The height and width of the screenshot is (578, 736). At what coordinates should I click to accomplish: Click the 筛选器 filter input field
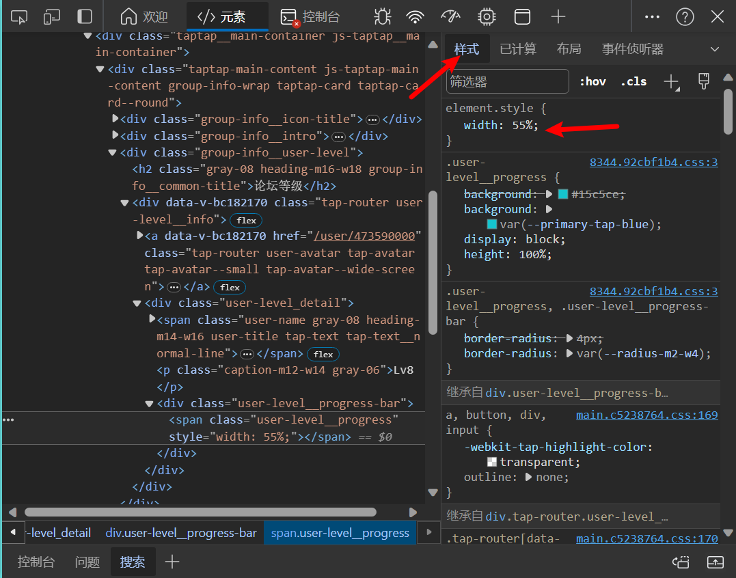point(507,81)
